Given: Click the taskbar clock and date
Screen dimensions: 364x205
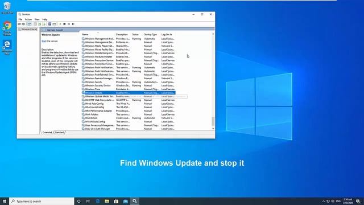Looking at the screenshot, I should coord(348,201).
